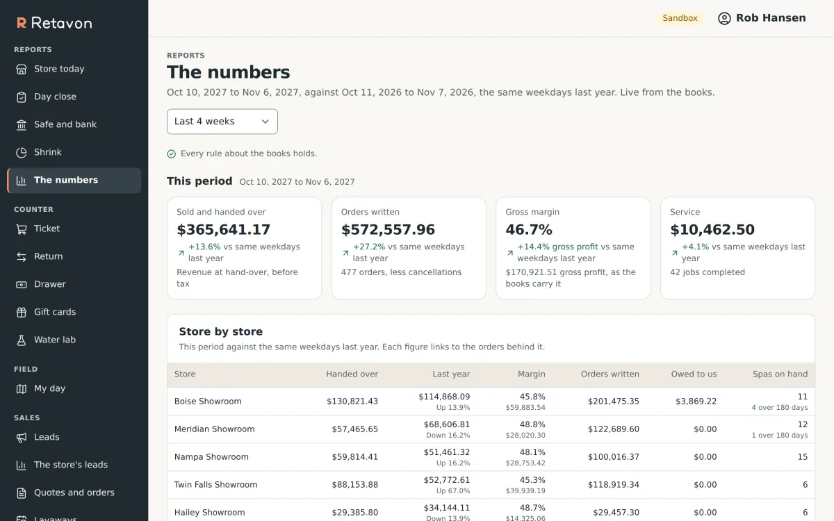Go to Store today in sidebar
Viewport: 834px width, 521px height.
coord(74,69)
